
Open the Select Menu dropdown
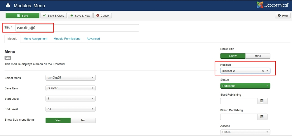[x=71, y=78]
